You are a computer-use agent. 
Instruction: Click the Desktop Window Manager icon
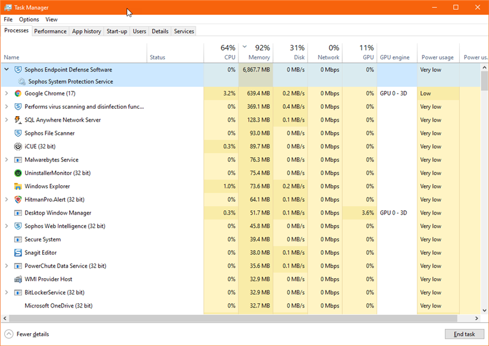pos(18,213)
